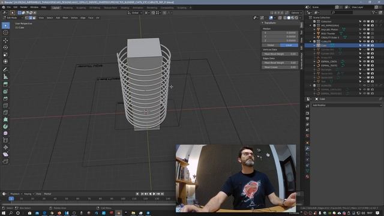Open the timeline Playback menu
Image resolution: width=384 pixels, height=216 pixels.
click(x=16, y=194)
